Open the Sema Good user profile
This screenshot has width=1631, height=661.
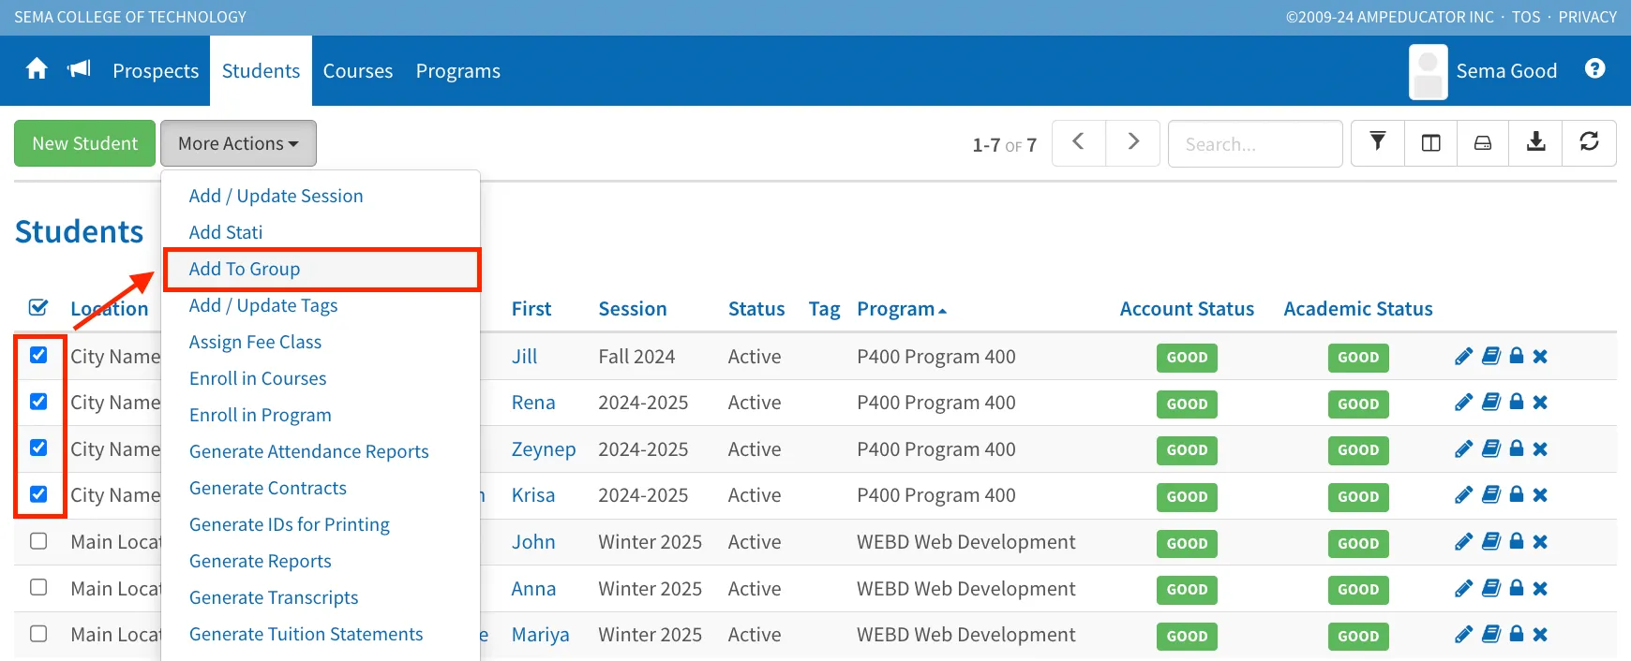[x=1483, y=71]
